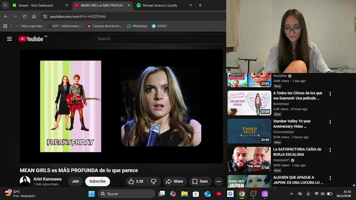The image size is (356, 200).
Task: Open options for ALGUIEN QUE APAGUE video
Action: pos(330,178)
